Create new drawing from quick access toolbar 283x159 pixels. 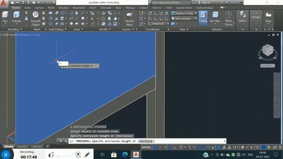[x=12, y=2]
